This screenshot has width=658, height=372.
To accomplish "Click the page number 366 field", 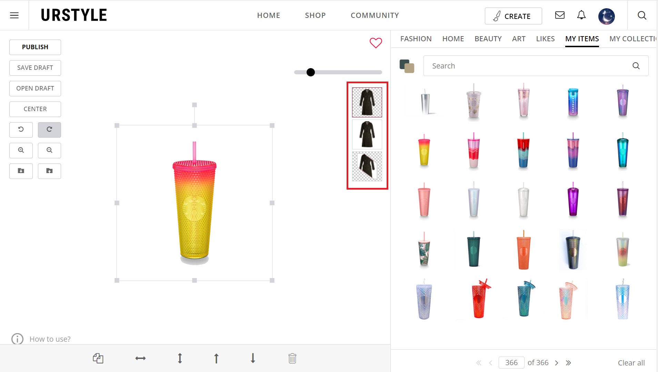I will [x=511, y=363].
